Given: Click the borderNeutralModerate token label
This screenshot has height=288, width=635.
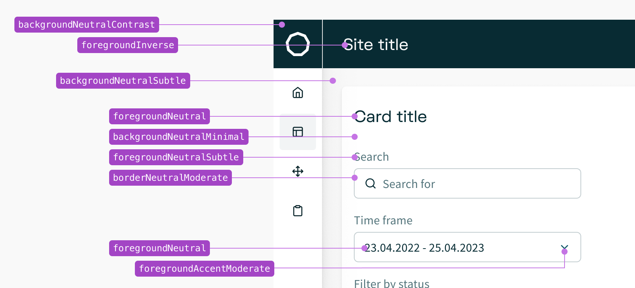Looking at the screenshot, I should coord(170,178).
